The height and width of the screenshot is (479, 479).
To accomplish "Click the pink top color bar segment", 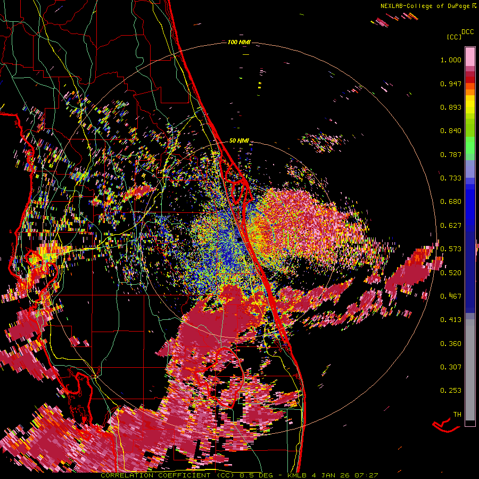I will click(470, 56).
